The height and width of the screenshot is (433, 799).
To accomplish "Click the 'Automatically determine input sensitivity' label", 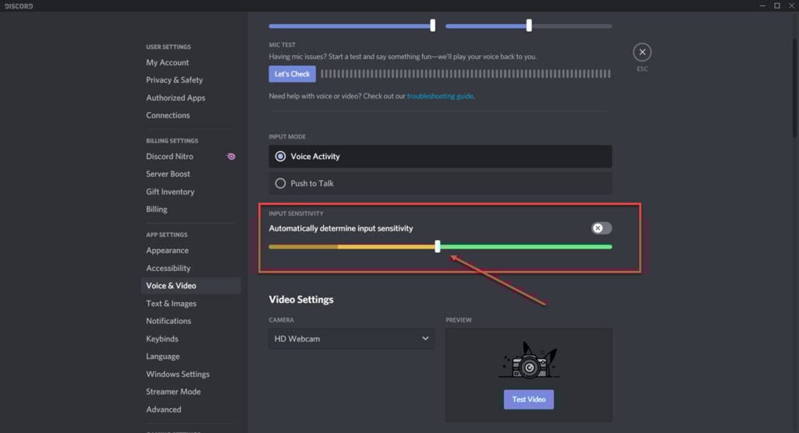I will (x=341, y=228).
